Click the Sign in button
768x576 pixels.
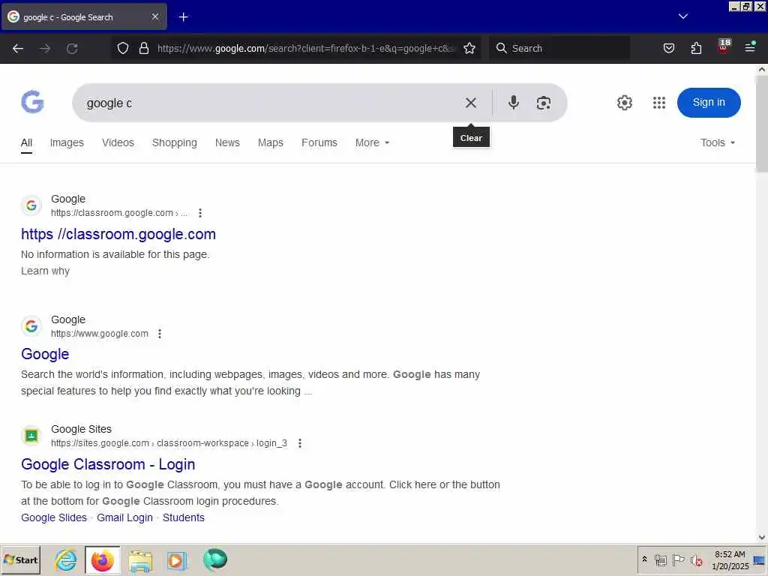click(709, 102)
